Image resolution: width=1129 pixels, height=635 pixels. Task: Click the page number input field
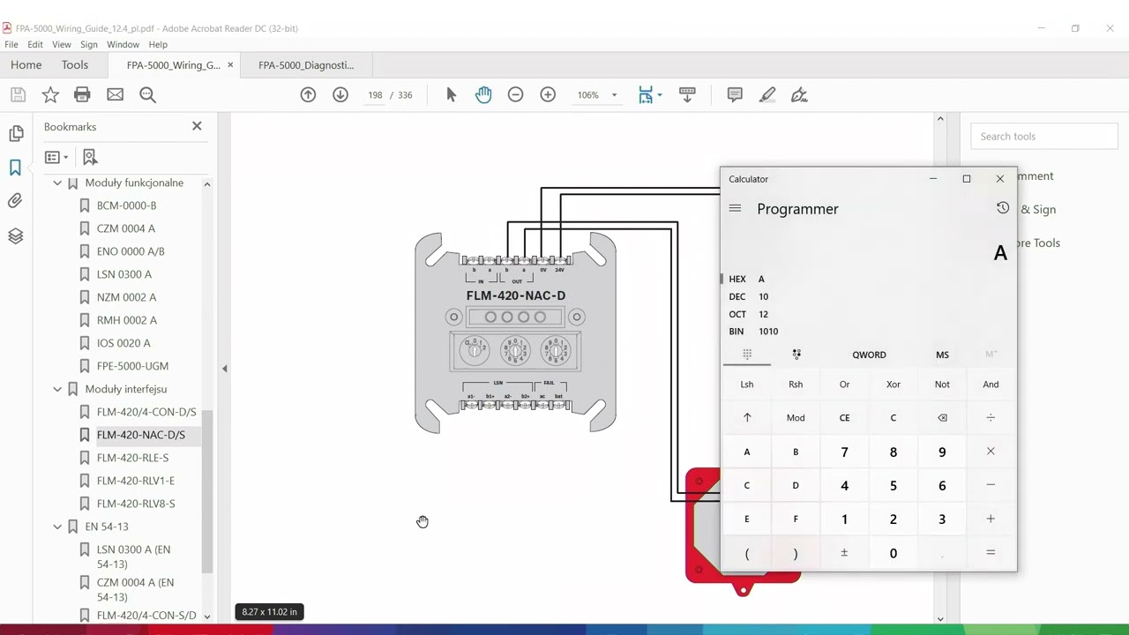pyautogui.click(x=376, y=95)
